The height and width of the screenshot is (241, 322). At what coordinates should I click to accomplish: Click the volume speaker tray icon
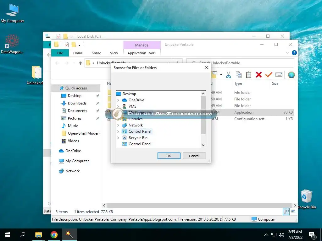point(281,235)
